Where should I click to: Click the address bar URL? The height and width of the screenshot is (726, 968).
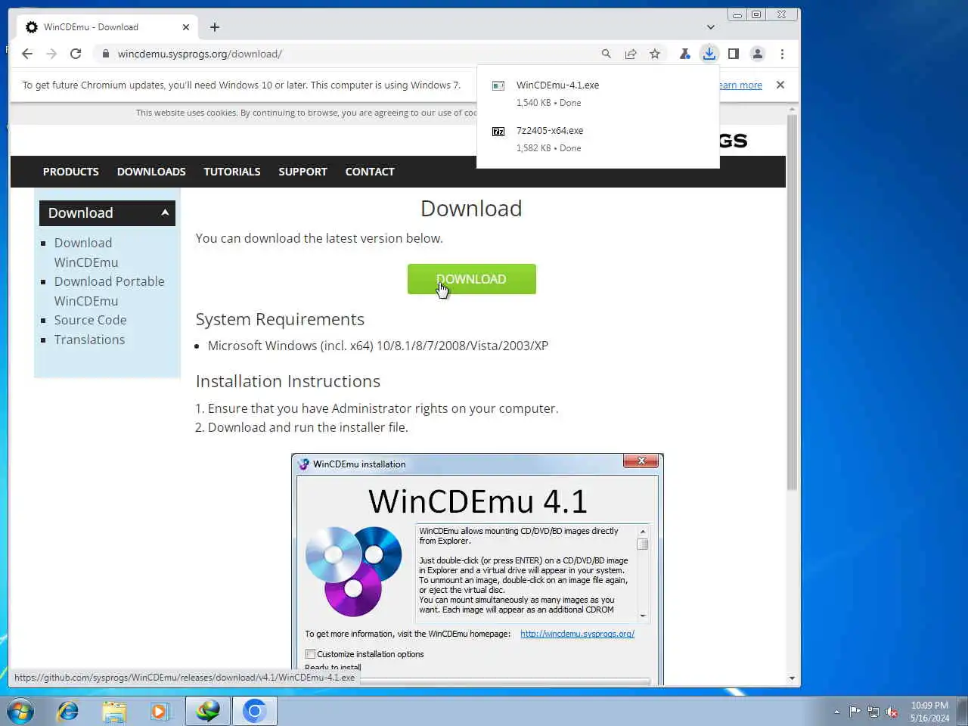click(200, 54)
